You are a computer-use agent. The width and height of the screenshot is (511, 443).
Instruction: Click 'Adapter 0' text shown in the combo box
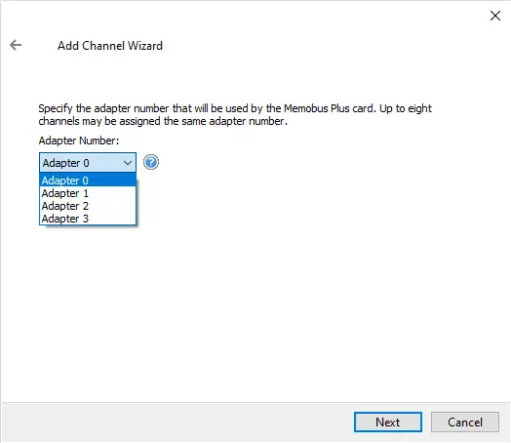click(66, 163)
